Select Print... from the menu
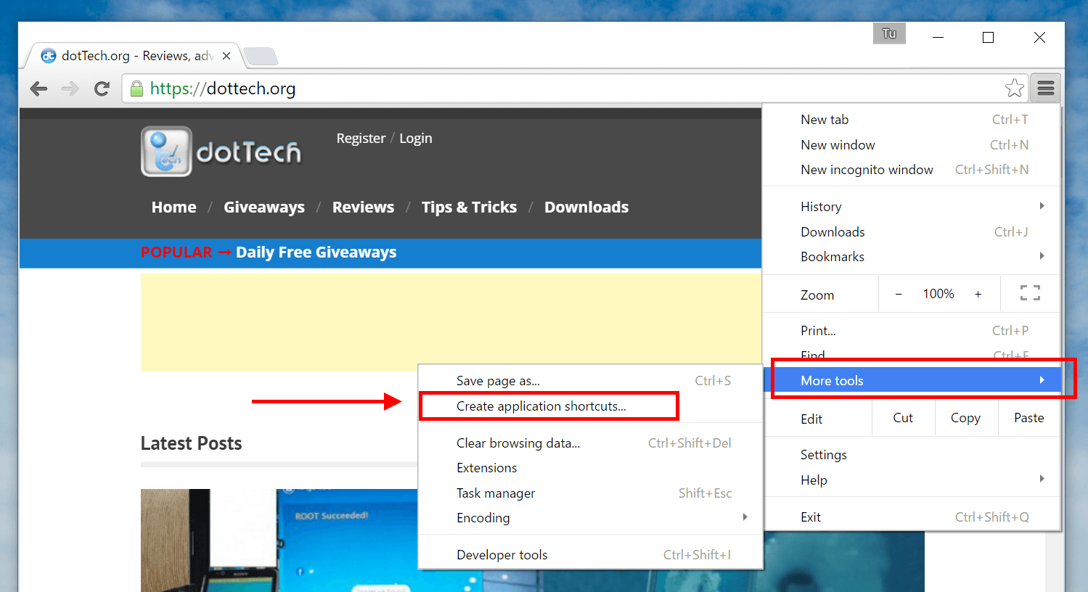Screen dimensions: 1088x592 click(912, 331)
